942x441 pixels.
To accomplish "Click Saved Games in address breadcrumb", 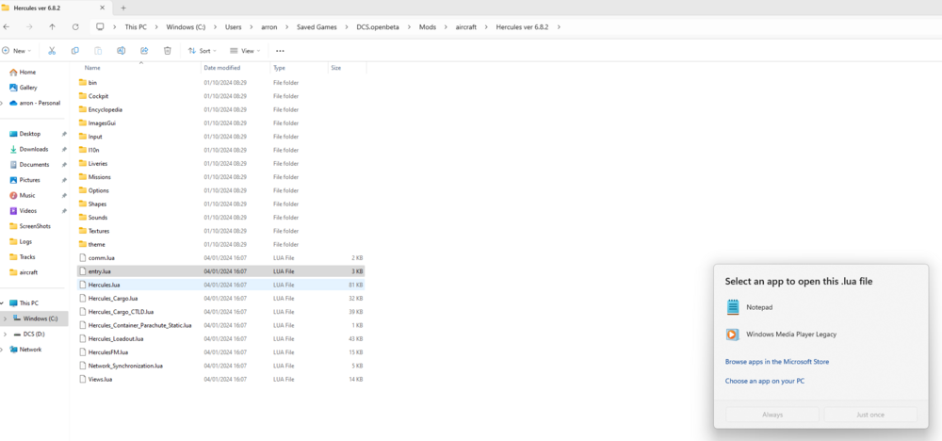I will [317, 27].
